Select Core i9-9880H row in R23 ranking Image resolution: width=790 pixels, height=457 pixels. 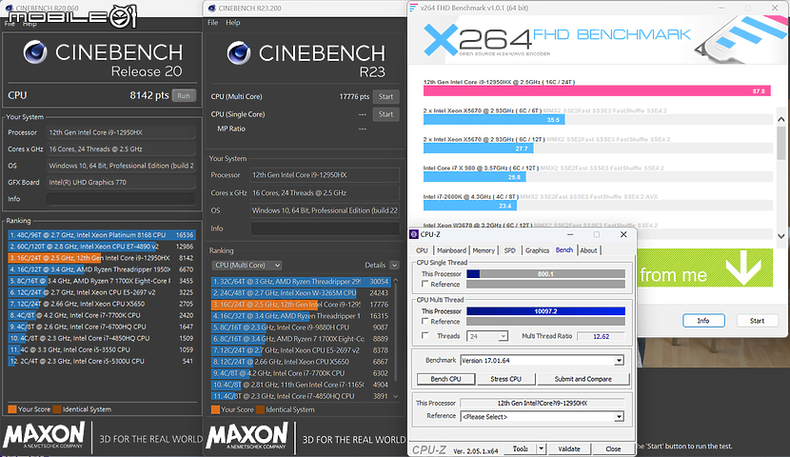coord(301,328)
